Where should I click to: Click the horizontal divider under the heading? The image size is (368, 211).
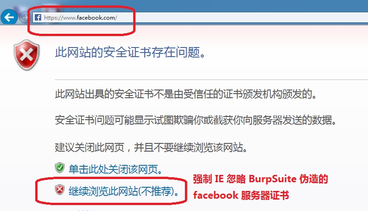point(211,79)
